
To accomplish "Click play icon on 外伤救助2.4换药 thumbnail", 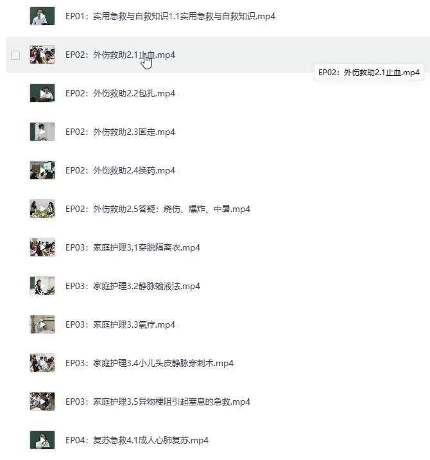I will tap(43, 170).
